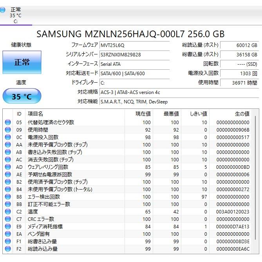This screenshot has width=262, height=262.
Task: Click status orb for row F1
Action: (x=8, y=241)
